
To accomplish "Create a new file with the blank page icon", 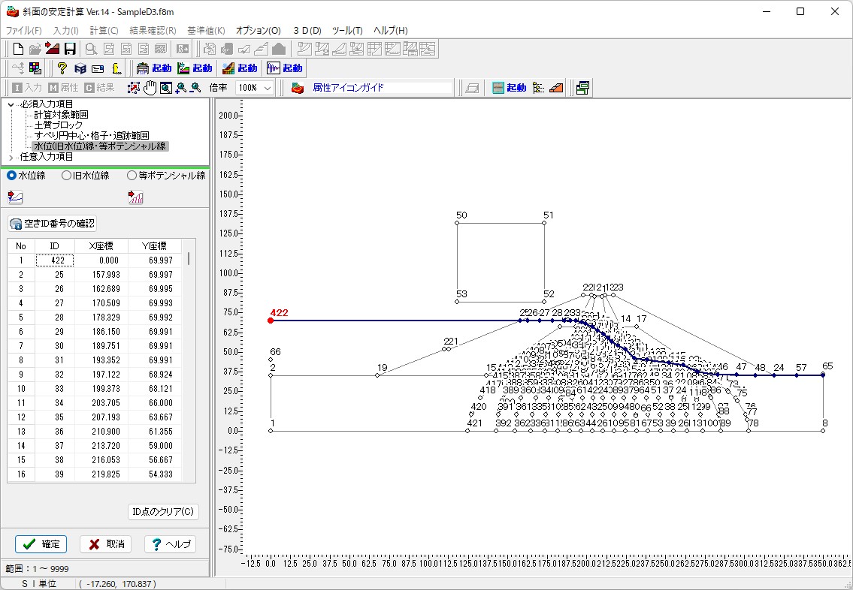I will point(18,49).
